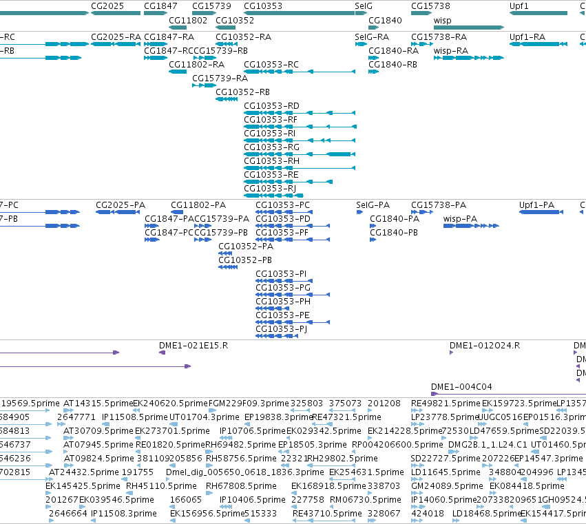Select protein CG10353-PC label
This screenshot has height=524, width=586.
pos(283,205)
